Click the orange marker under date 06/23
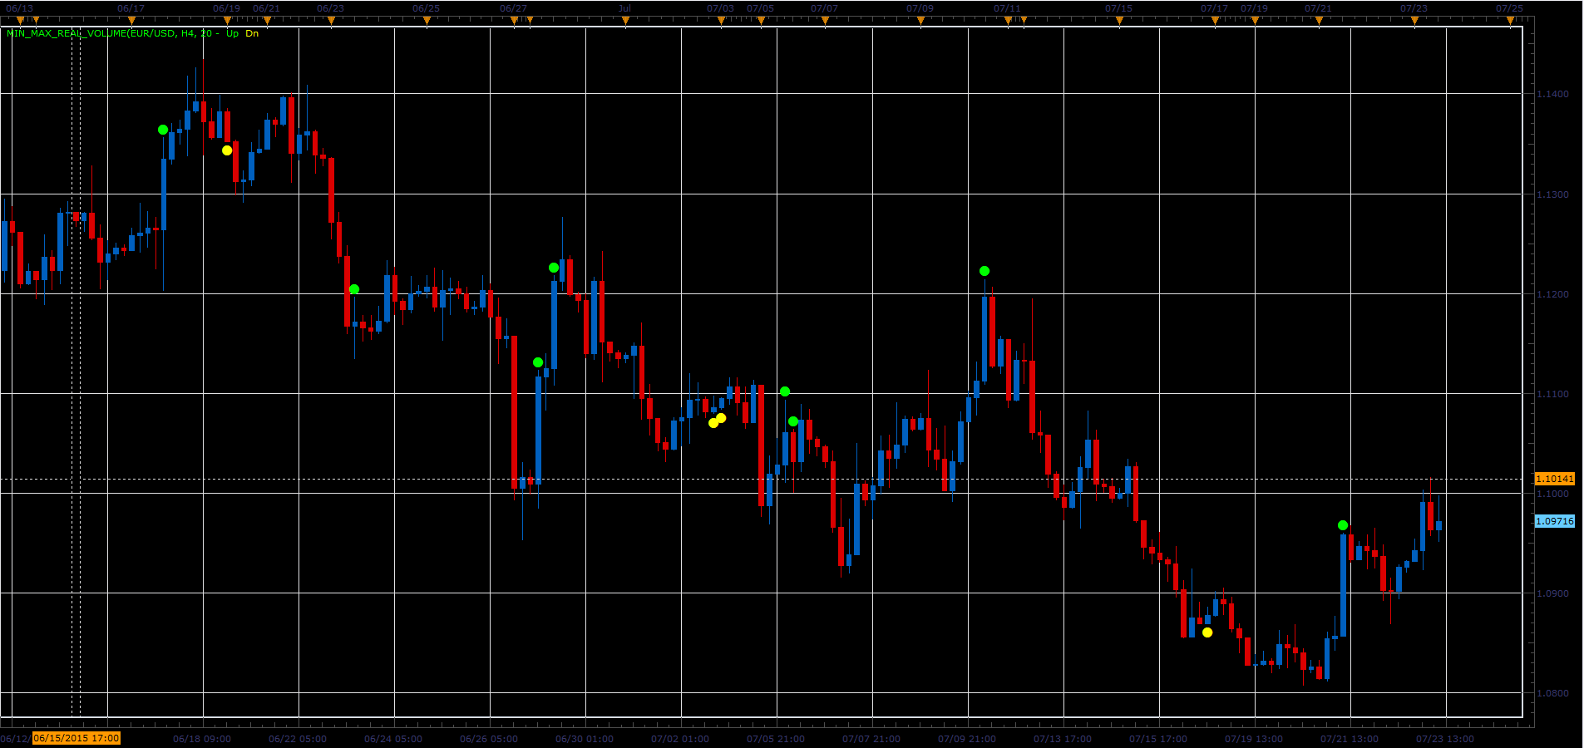 pos(331,22)
